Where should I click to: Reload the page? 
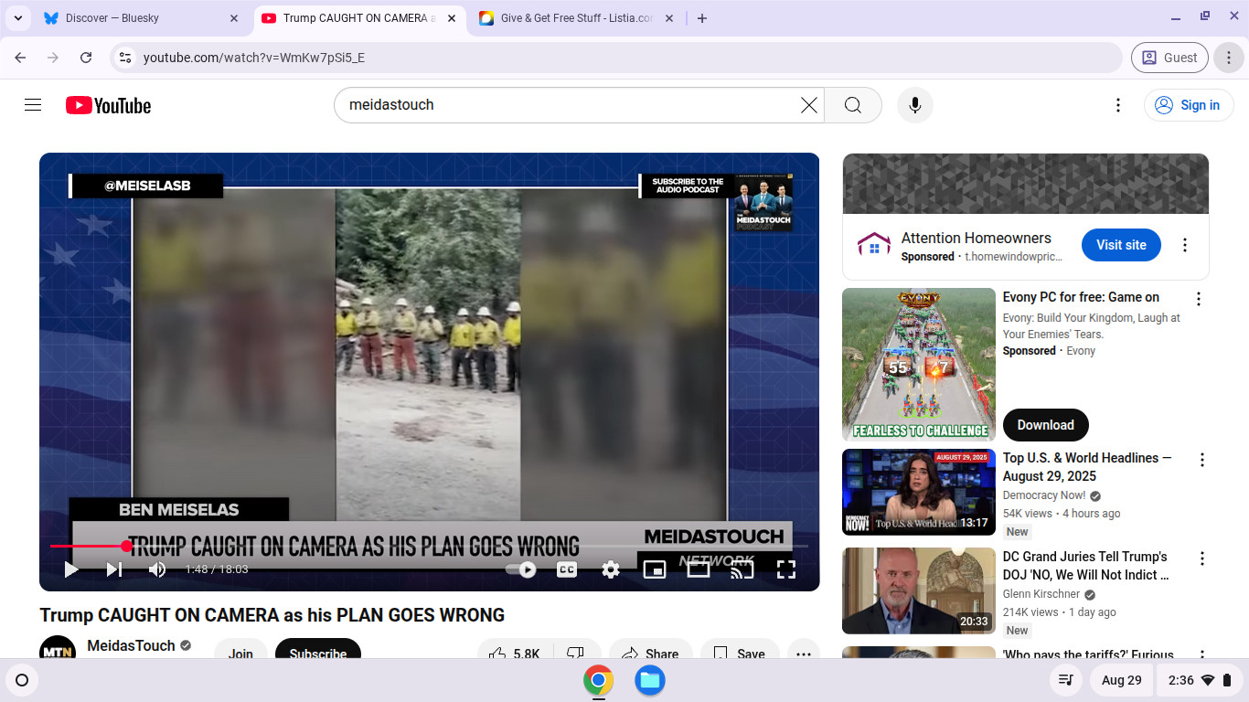(x=86, y=58)
